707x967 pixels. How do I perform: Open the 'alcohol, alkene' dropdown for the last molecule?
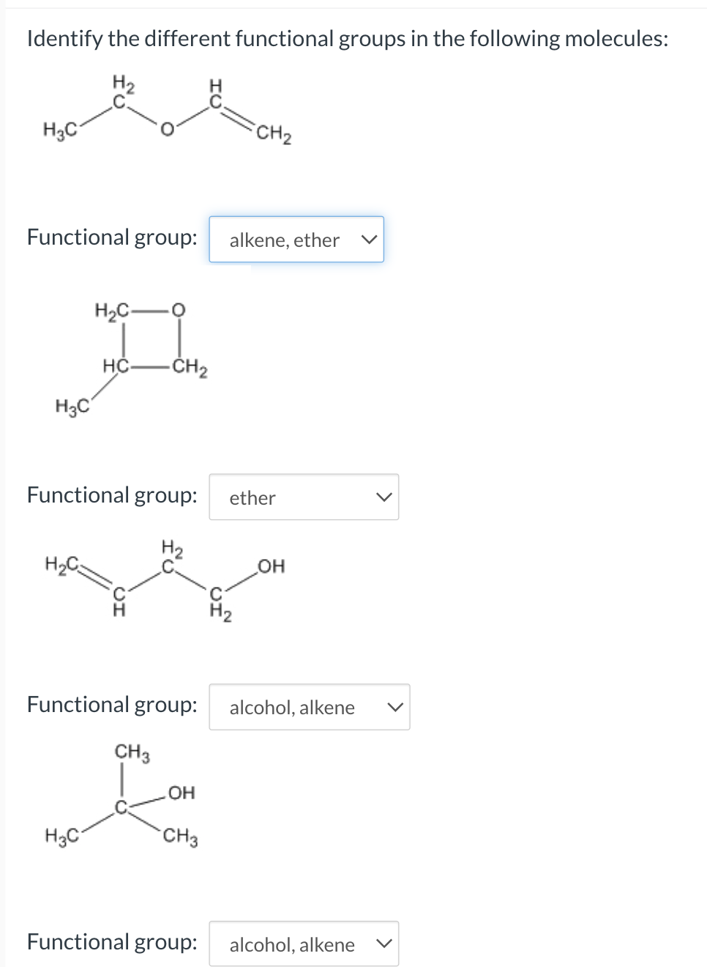point(303,944)
